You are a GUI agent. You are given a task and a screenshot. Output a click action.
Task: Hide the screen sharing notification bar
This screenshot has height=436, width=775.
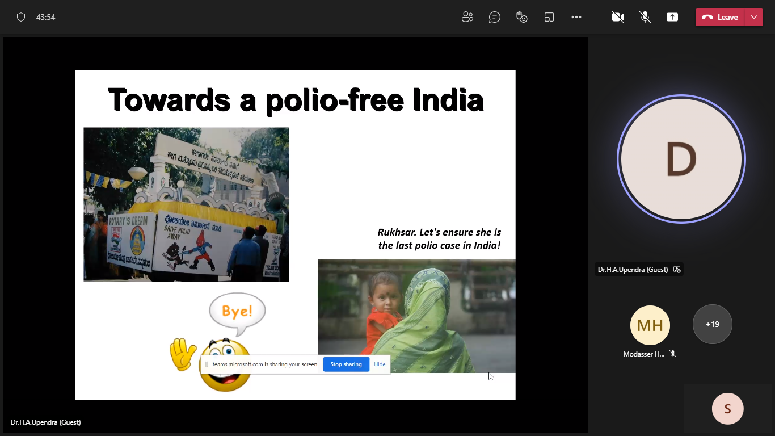pos(380,364)
